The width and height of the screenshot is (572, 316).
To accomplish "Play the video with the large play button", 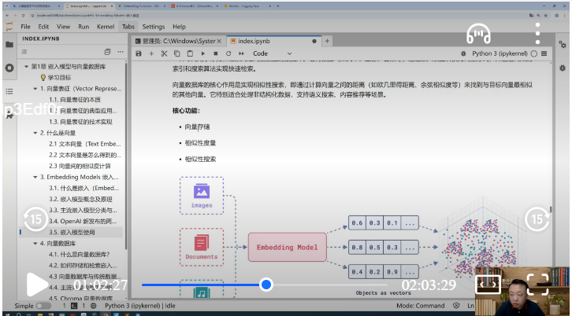I will (37, 285).
